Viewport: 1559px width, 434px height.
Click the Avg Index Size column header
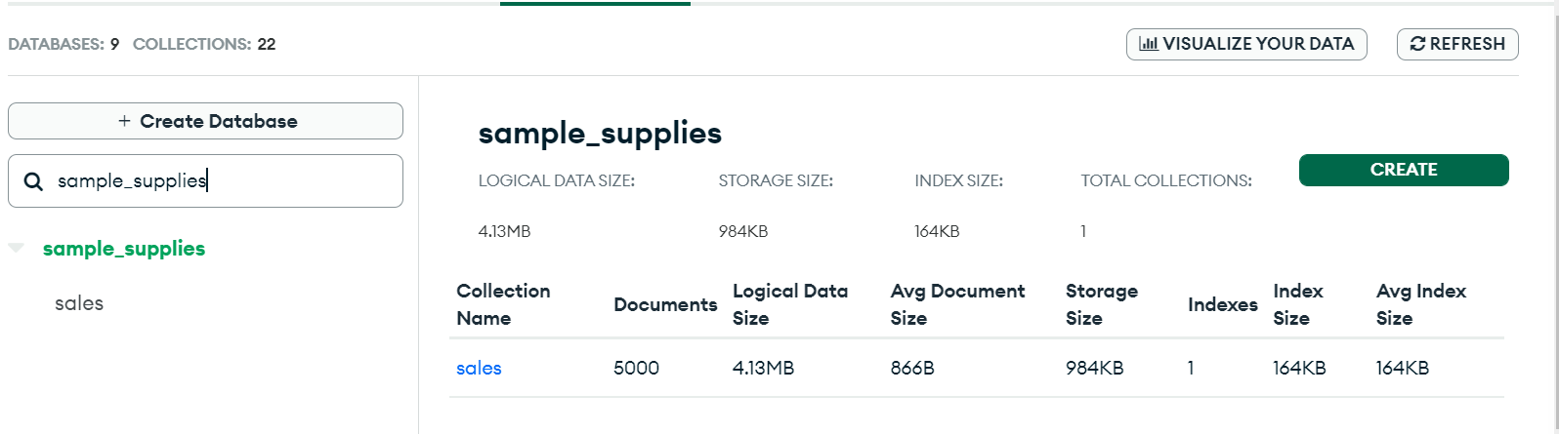tap(1421, 304)
